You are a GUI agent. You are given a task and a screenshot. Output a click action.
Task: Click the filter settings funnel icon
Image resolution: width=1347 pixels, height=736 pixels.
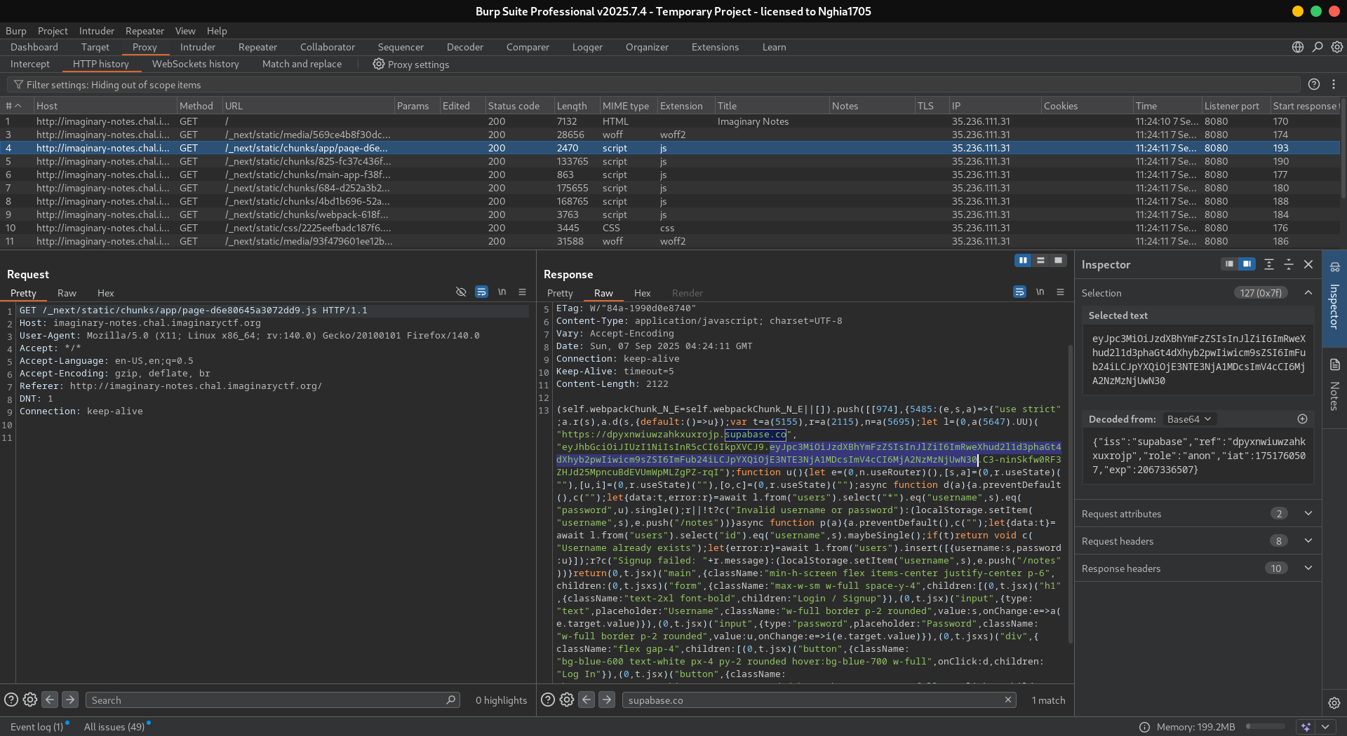pyautogui.click(x=18, y=85)
